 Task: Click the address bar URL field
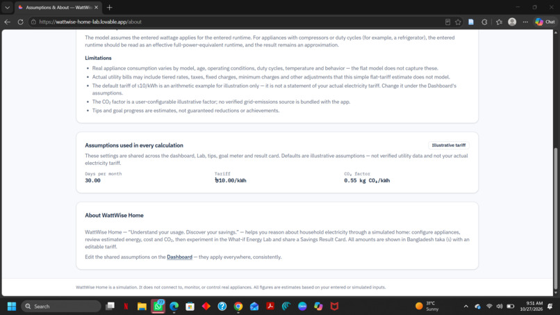pos(236,22)
